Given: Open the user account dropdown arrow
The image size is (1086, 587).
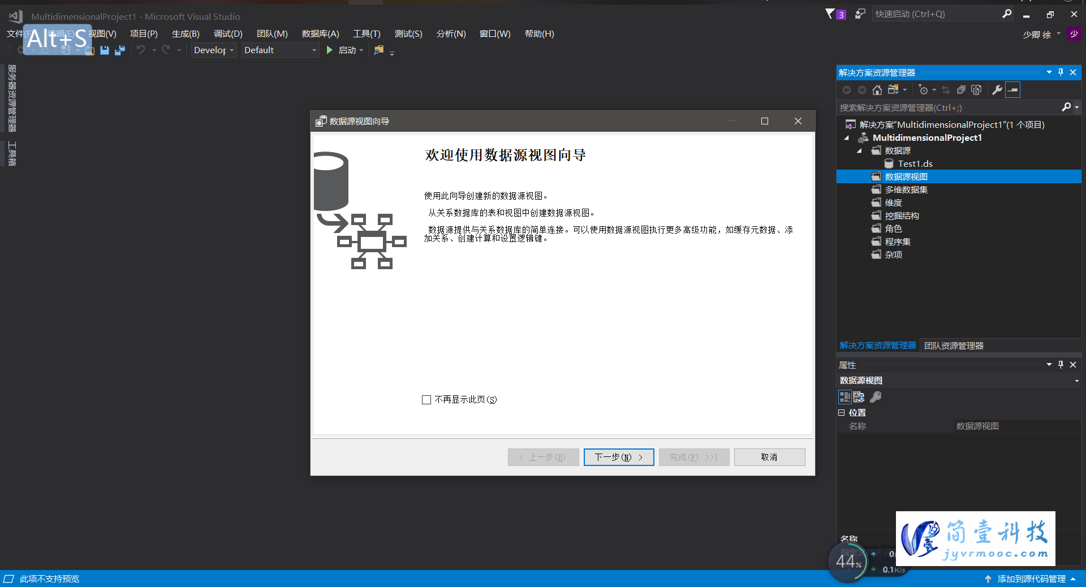Looking at the screenshot, I should coord(1058,33).
